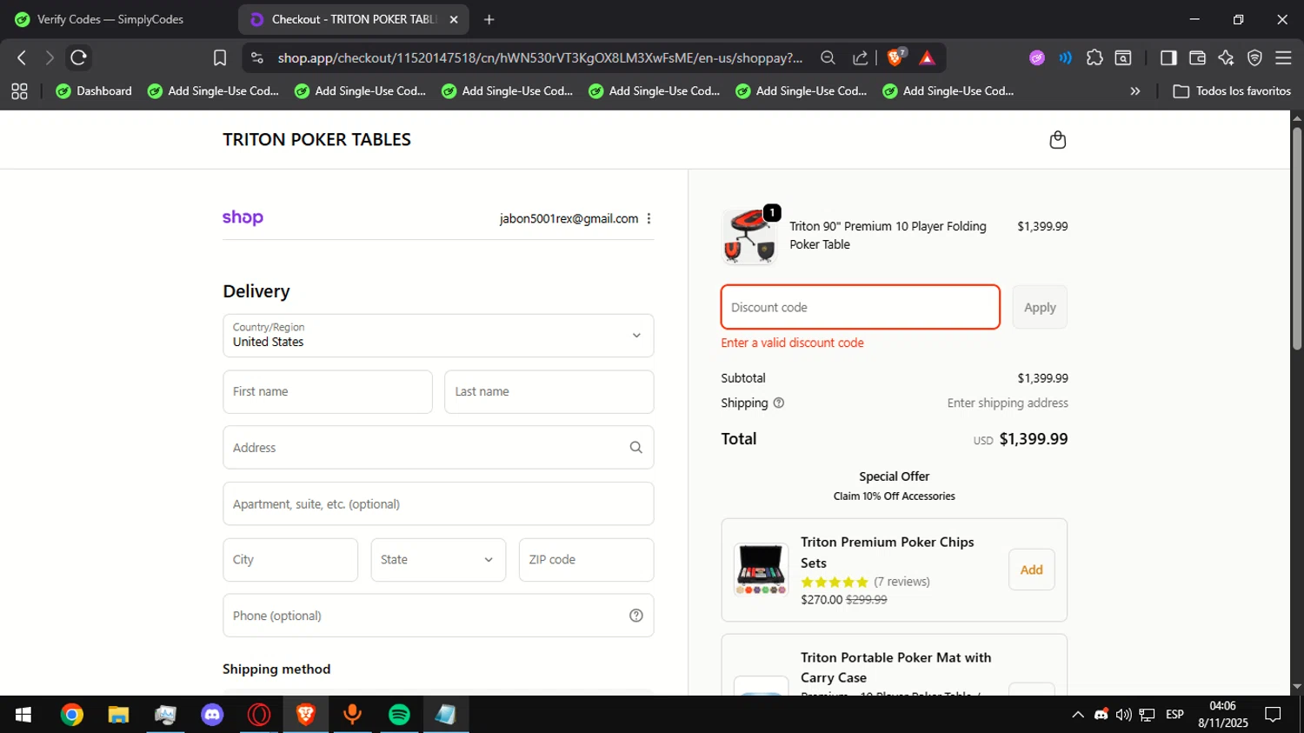Select the Checkout Triton Poker Tables tab
The image size is (1304, 733).
pyautogui.click(x=352, y=19)
